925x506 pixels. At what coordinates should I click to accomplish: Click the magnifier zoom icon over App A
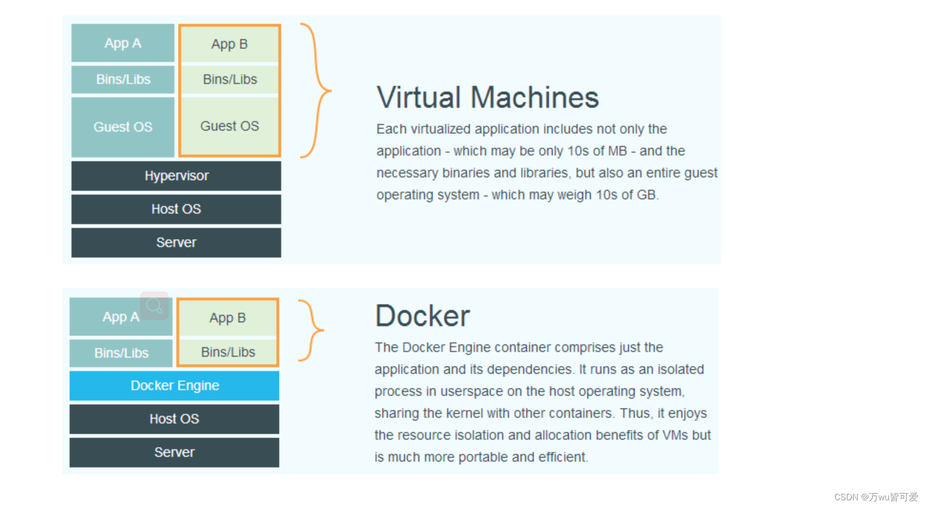point(154,306)
